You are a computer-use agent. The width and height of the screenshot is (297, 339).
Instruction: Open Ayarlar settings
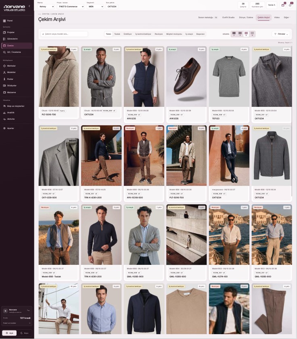[x=17, y=128]
